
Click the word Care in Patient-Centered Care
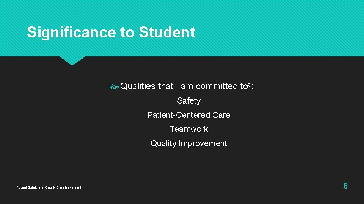click(x=221, y=115)
